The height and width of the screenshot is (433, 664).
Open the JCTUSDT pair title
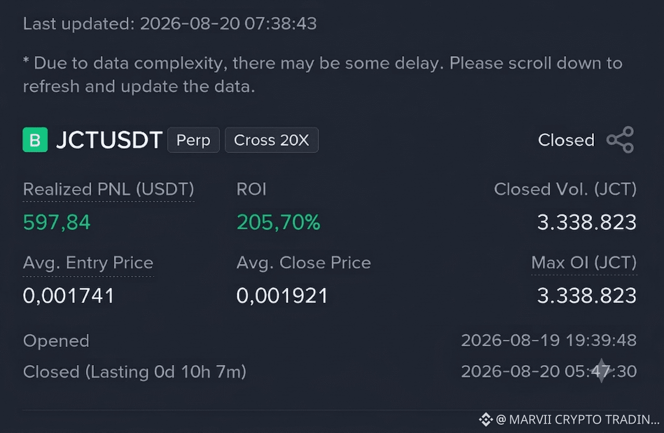pyautogui.click(x=109, y=141)
